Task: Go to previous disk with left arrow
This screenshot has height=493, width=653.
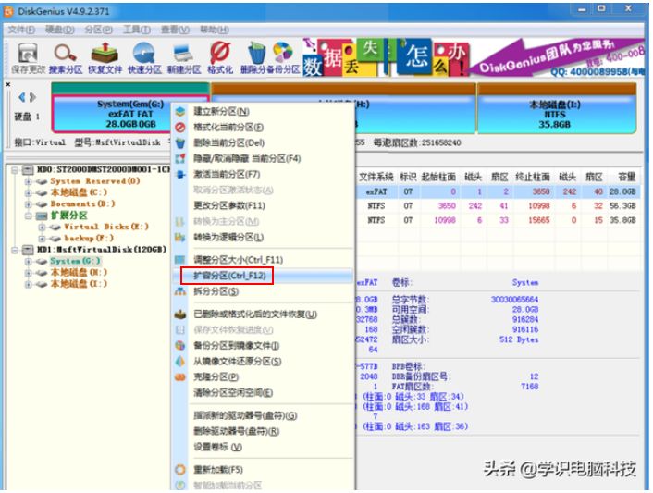Action: click(x=22, y=97)
